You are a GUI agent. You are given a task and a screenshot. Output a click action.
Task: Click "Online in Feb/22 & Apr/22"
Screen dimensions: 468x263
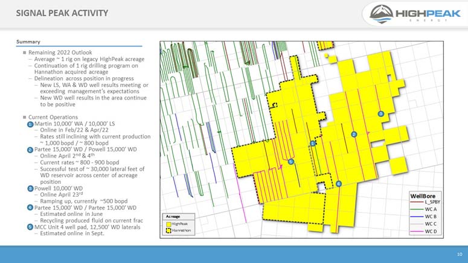point(74,130)
